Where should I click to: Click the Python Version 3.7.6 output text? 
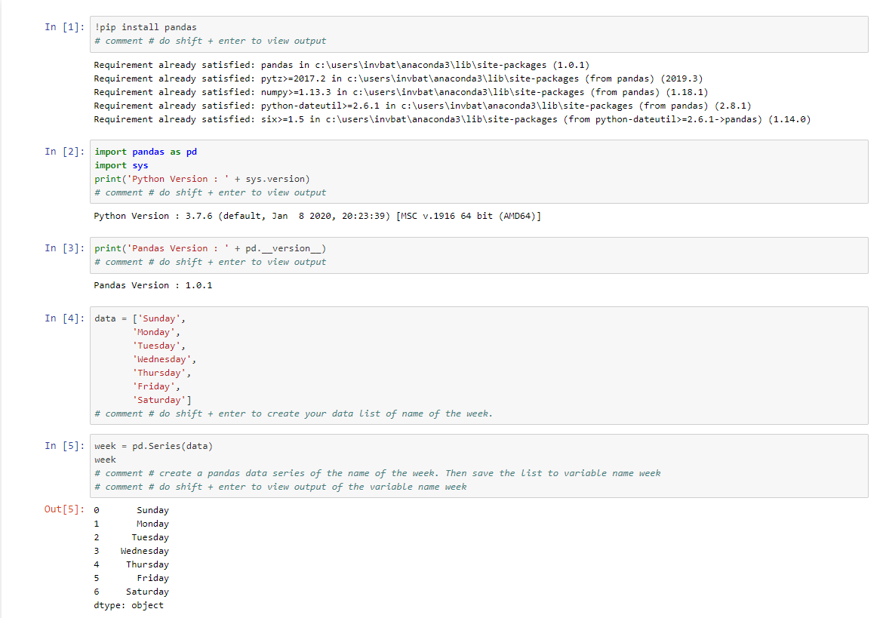[x=317, y=216]
